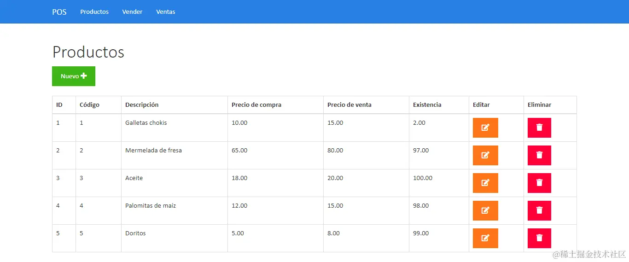
Task: Click stock value 99.00 cell
Action: 439,238
